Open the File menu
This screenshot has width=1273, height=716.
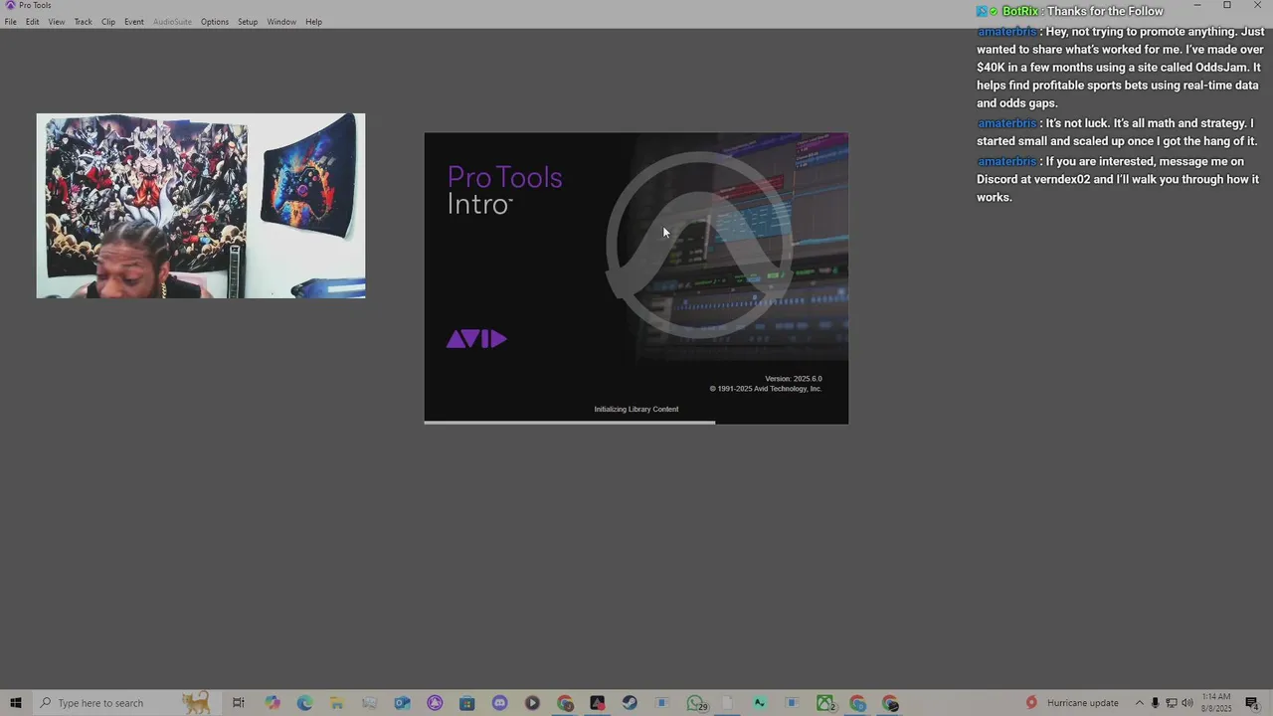pyautogui.click(x=10, y=22)
